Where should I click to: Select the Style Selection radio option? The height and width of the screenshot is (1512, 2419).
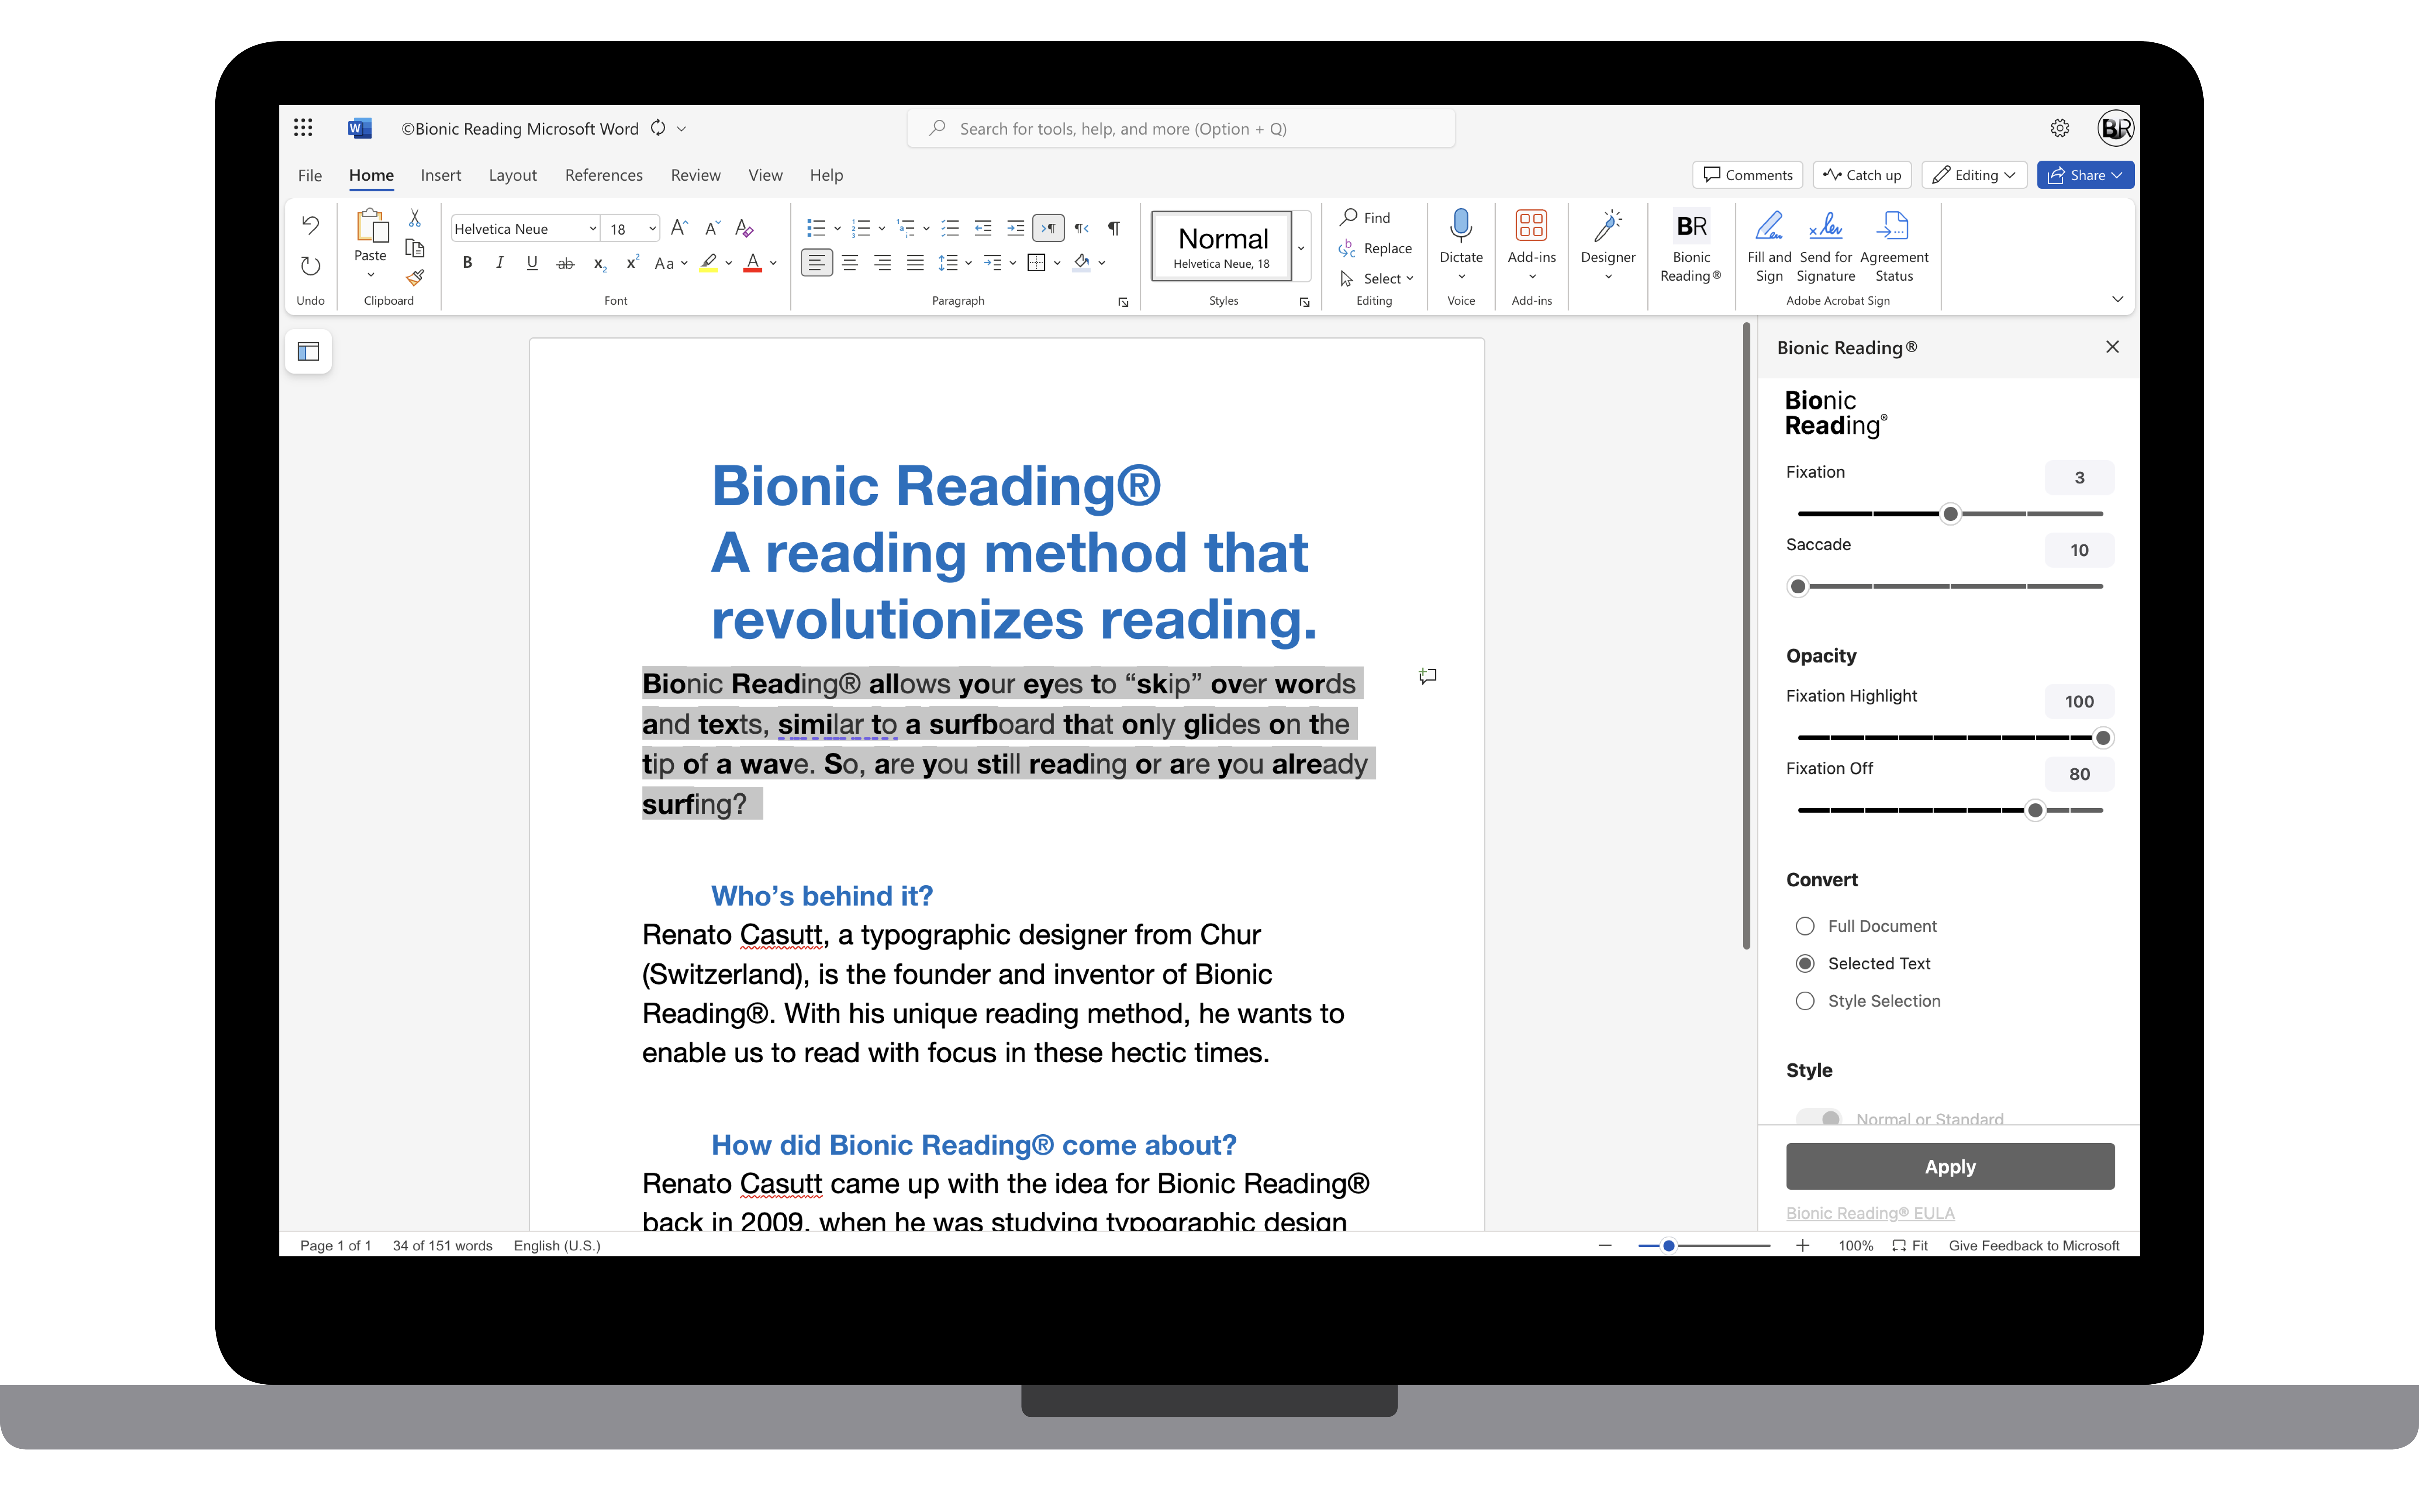coord(1804,1001)
